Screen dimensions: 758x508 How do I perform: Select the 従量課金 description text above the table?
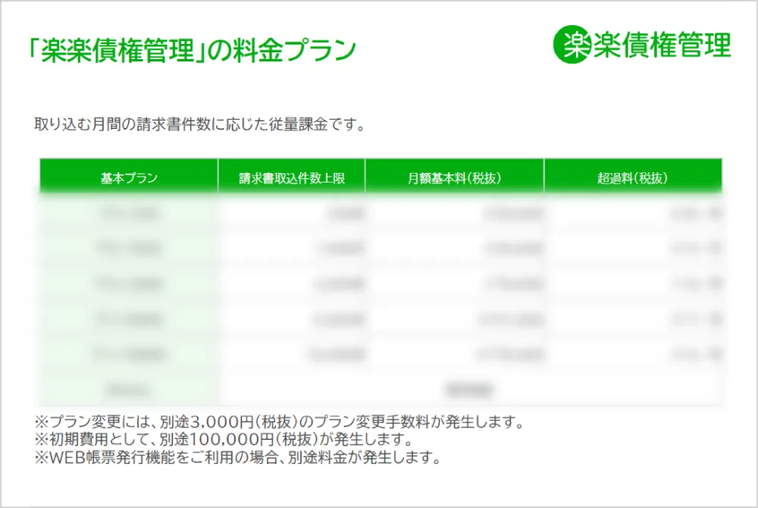point(199,120)
